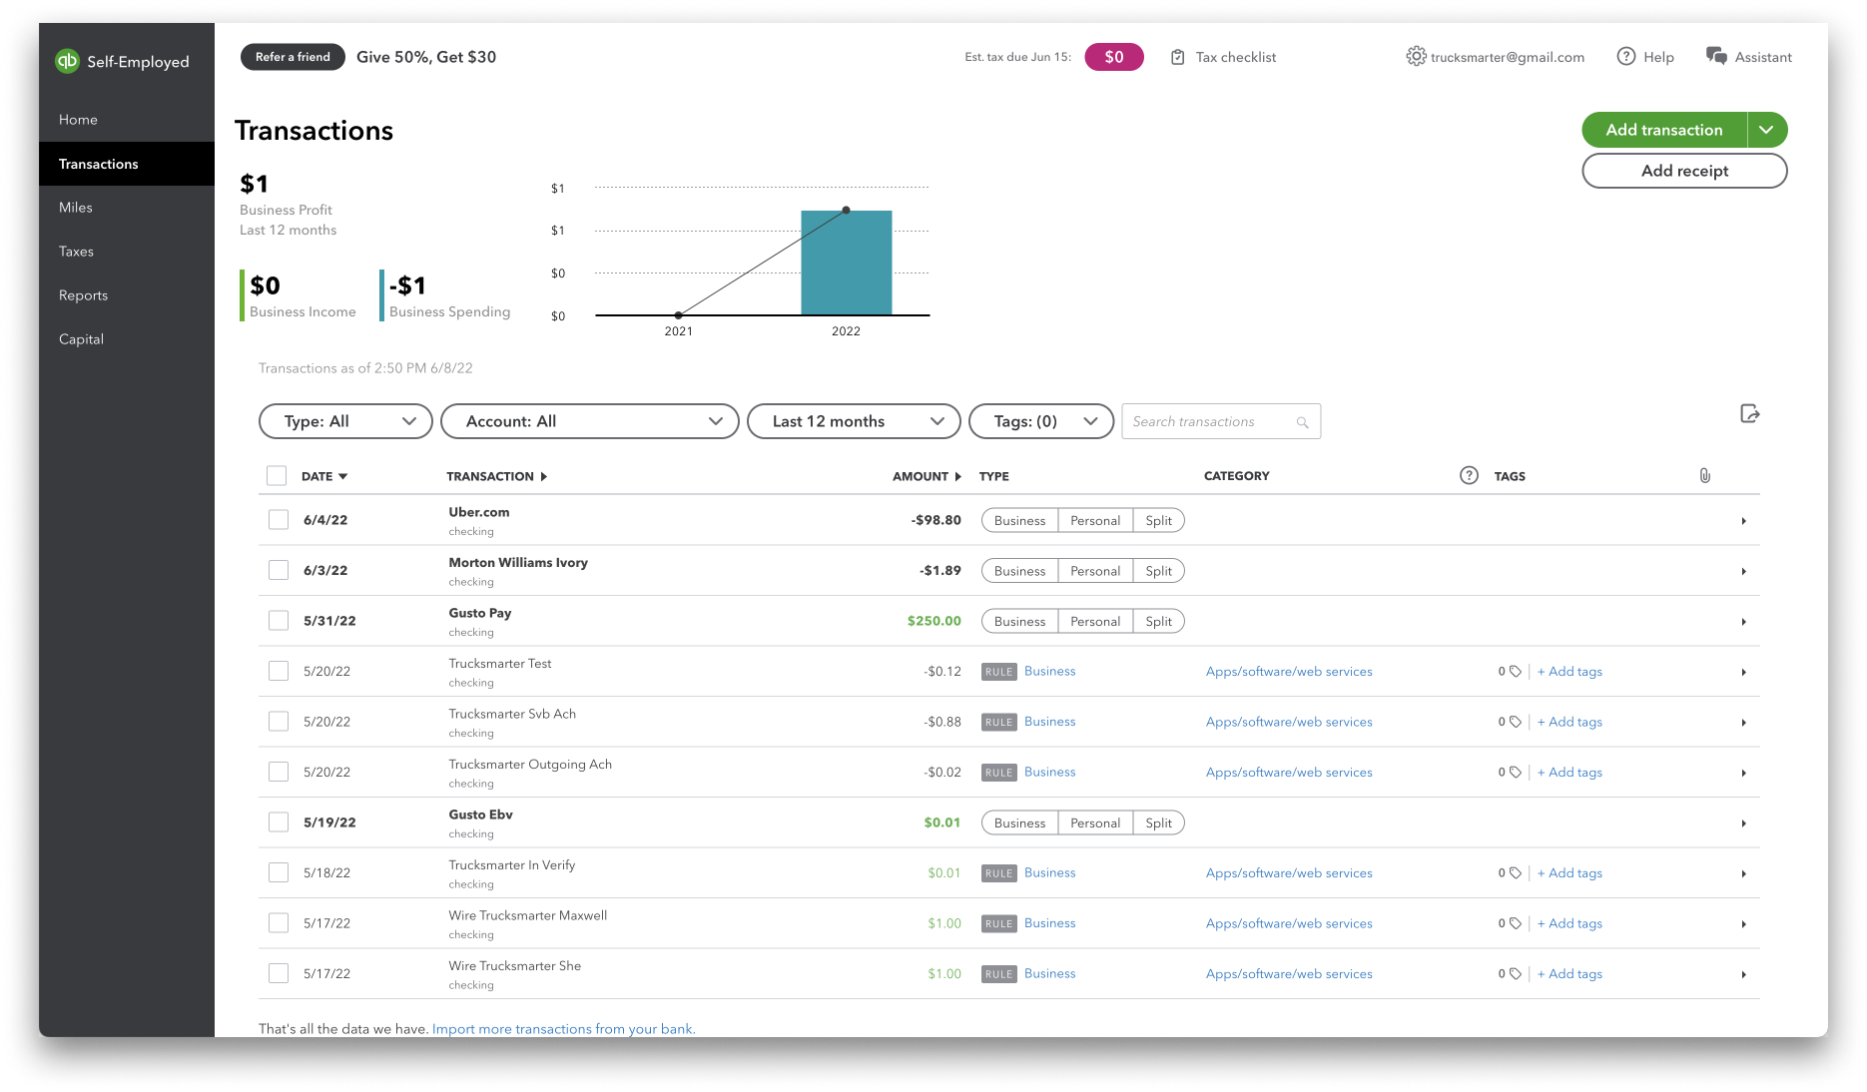Click the $0 estimated tax due badge
This screenshot has height=1092, width=1867.
[1114, 57]
